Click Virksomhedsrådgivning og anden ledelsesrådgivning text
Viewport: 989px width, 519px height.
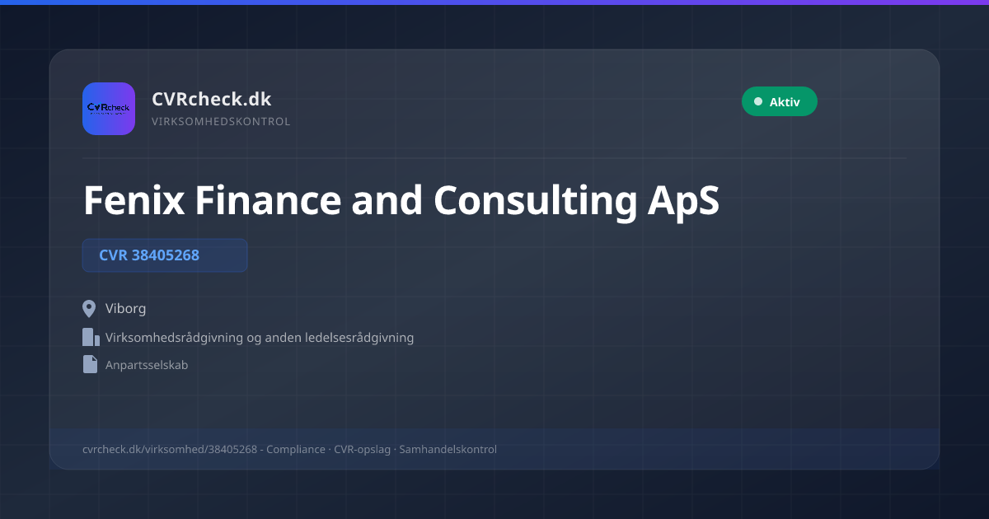click(260, 337)
